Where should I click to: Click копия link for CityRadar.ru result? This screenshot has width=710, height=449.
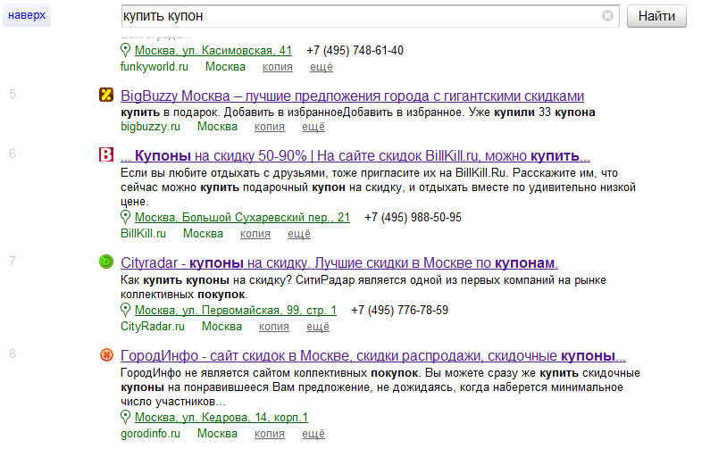click(x=274, y=327)
